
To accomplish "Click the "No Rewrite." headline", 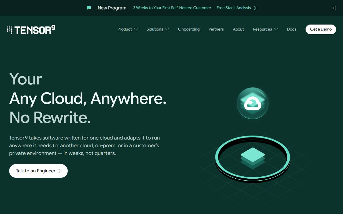I will [50, 118].
